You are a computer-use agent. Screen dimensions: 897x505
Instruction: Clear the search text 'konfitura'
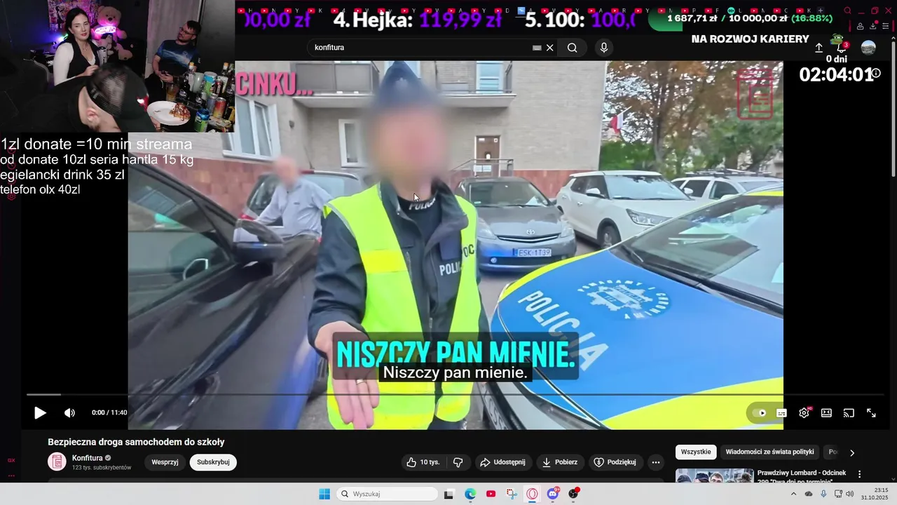tap(550, 48)
